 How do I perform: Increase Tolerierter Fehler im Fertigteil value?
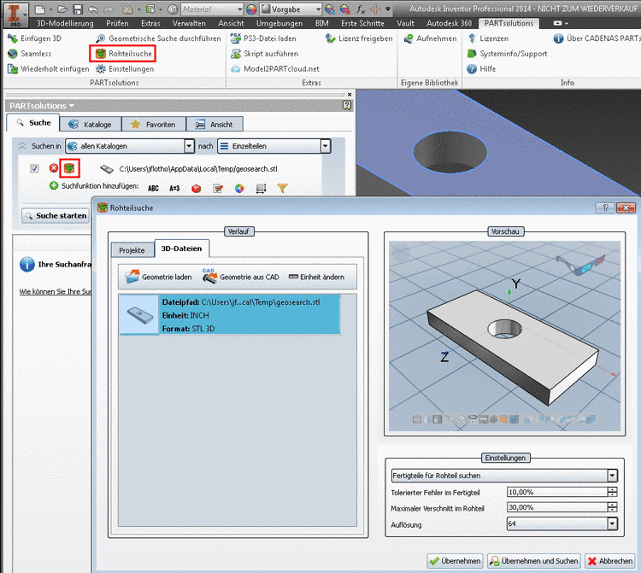point(612,488)
